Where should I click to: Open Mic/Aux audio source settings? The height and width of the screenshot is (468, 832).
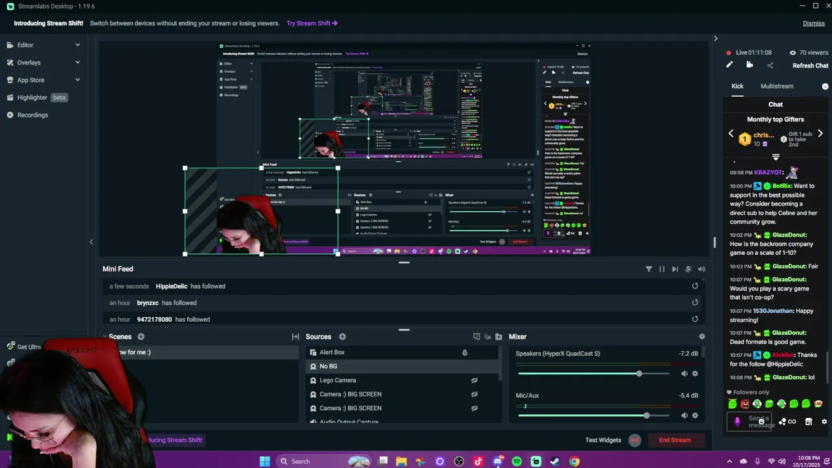point(695,415)
